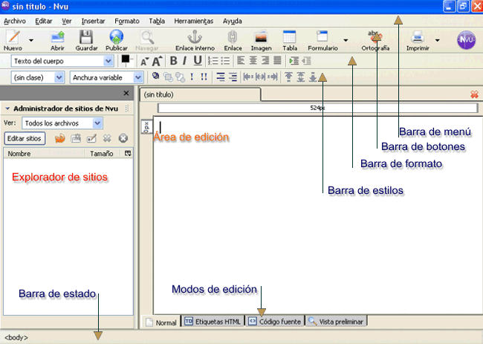Click the double exclamation strong emphasis icon

[204, 77]
